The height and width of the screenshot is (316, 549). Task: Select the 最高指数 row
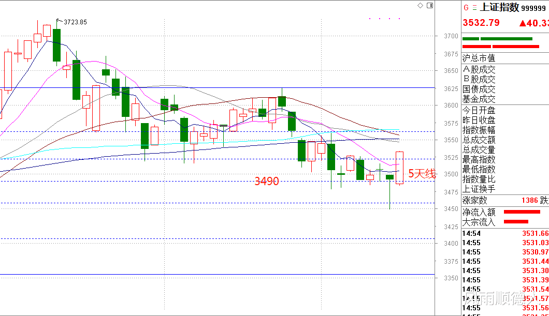[x=505, y=159]
